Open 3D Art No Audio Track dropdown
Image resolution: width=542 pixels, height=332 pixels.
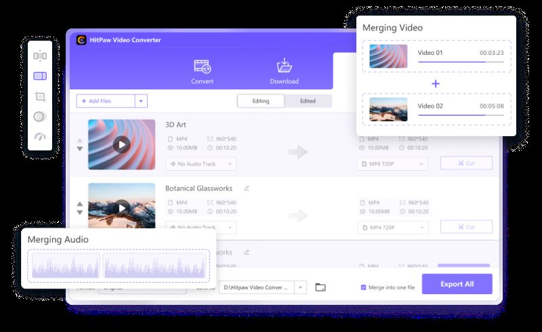pyautogui.click(x=201, y=164)
